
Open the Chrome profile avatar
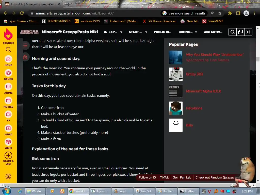(246, 13)
